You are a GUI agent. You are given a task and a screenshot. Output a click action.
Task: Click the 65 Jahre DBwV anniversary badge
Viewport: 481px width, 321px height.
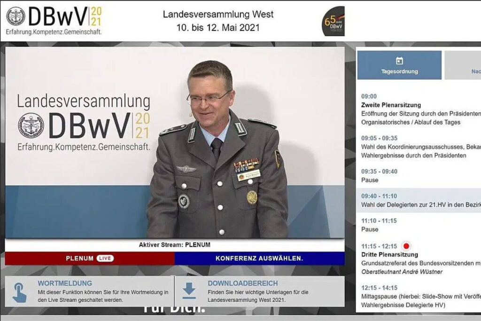[333, 22]
